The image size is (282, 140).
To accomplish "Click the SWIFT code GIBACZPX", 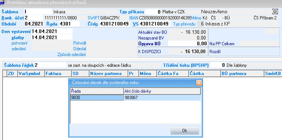I will pos(110,18).
